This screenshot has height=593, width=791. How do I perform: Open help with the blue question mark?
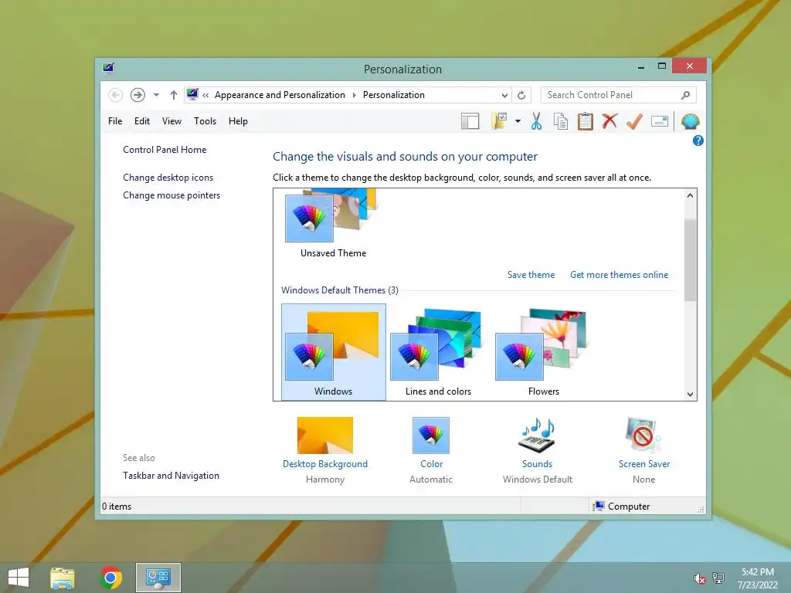pyautogui.click(x=698, y=141)
